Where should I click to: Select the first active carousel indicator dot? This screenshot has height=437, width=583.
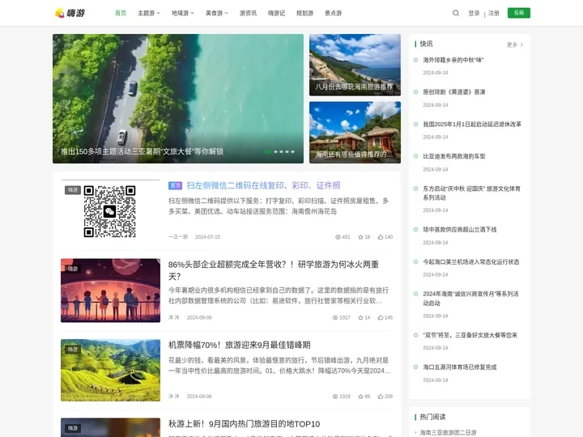[x=268, y=151]
